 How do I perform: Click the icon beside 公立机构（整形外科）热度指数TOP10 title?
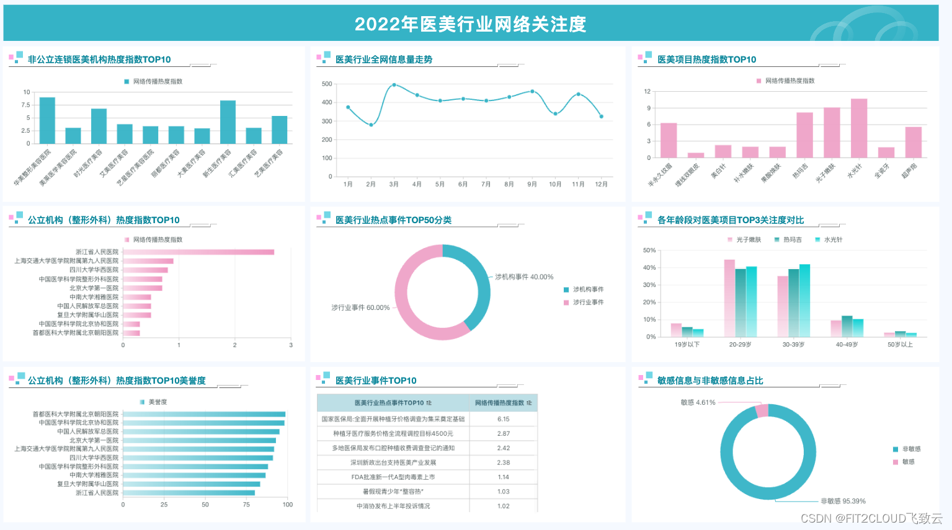[x=14, y=218]
